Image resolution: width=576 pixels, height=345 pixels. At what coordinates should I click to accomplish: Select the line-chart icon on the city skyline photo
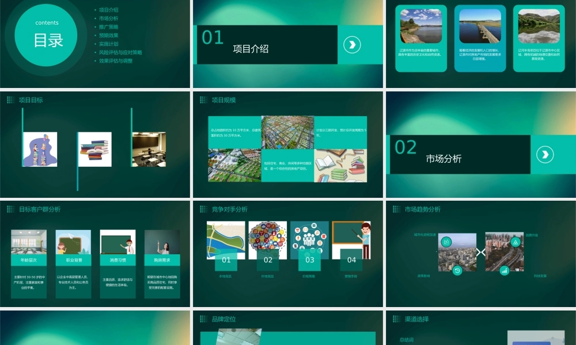[x=446, y=242]
